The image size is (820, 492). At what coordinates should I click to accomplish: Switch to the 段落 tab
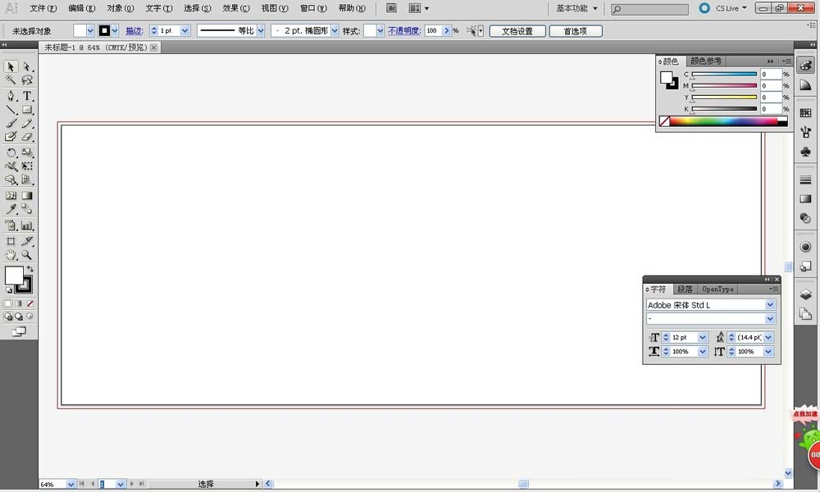[685, 289]
